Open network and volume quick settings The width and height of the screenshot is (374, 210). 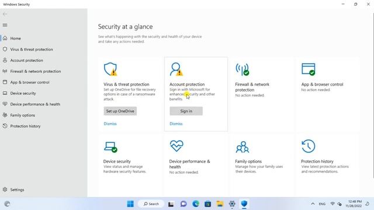click(x=336, y=204)
